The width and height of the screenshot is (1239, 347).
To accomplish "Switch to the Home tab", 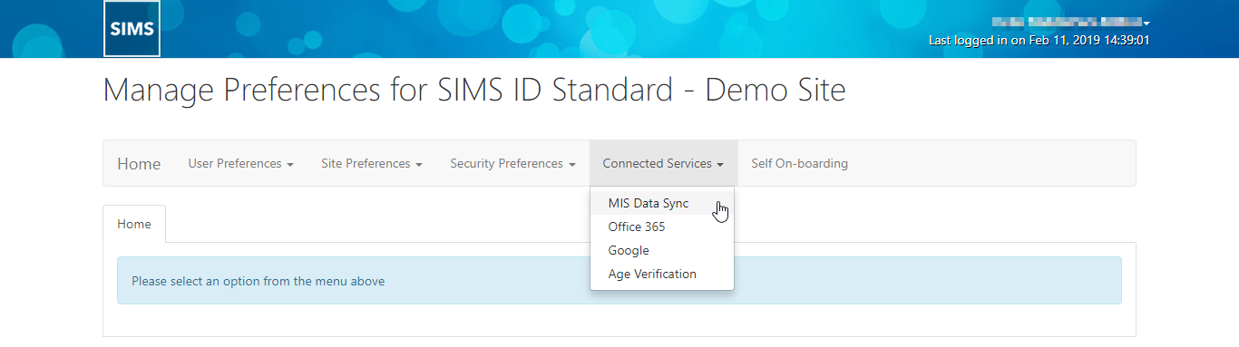I will click(x=134, y=224).
